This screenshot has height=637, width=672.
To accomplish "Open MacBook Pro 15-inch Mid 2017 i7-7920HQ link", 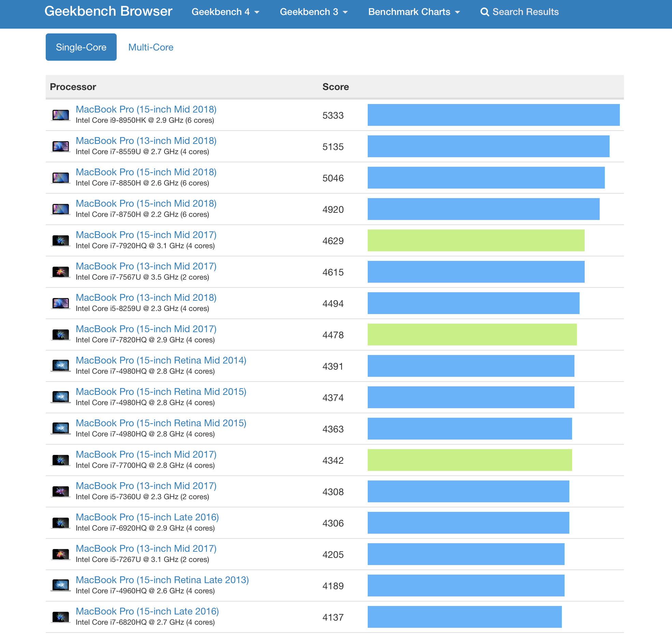I will click(x=146, y=235).
